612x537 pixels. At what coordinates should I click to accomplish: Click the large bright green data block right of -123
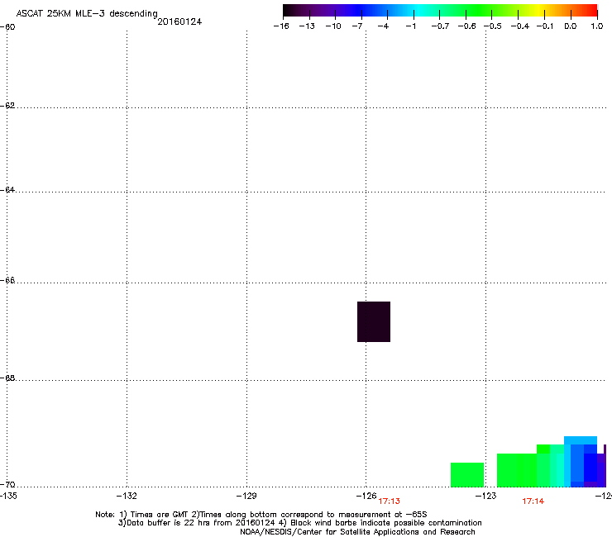(517, 470)
